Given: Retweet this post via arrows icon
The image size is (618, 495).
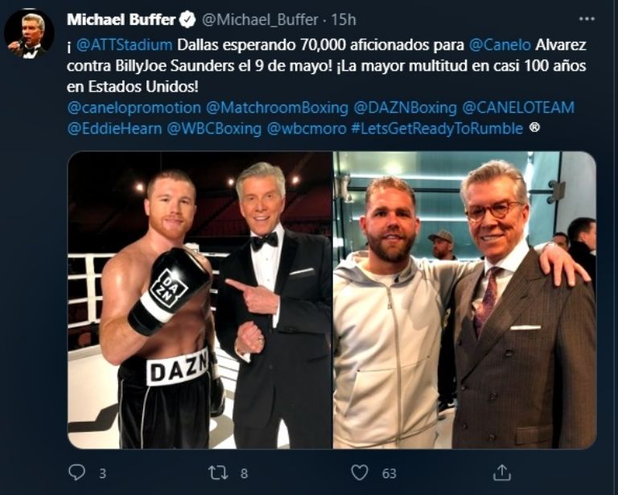Looking at the screenshot, I should (x=218, y=472).
